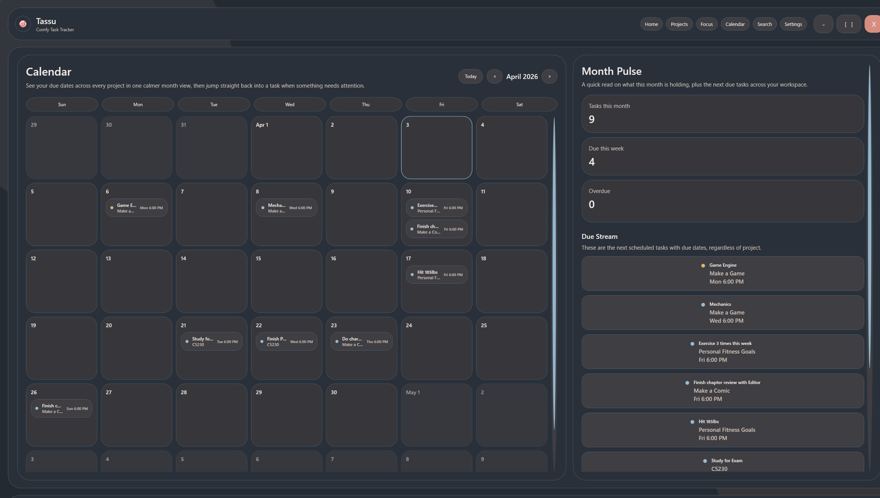Select the April 3 calendar day cell
The height and width of the screenshot is (498, 880).
pyautogui.click(x=437, y=150)
